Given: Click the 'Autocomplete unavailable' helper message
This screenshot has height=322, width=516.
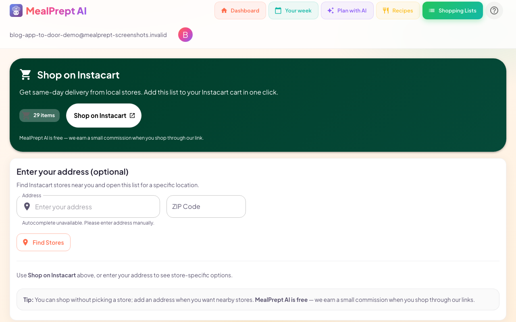Looking at the screenshot, I should pyautogui.click(x=88, y=223).
